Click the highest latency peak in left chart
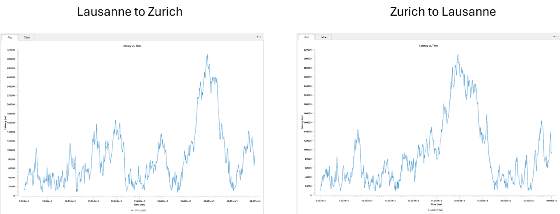Image resolution: width=560 pixels, height=214 pixels. [x=208, y=55]
